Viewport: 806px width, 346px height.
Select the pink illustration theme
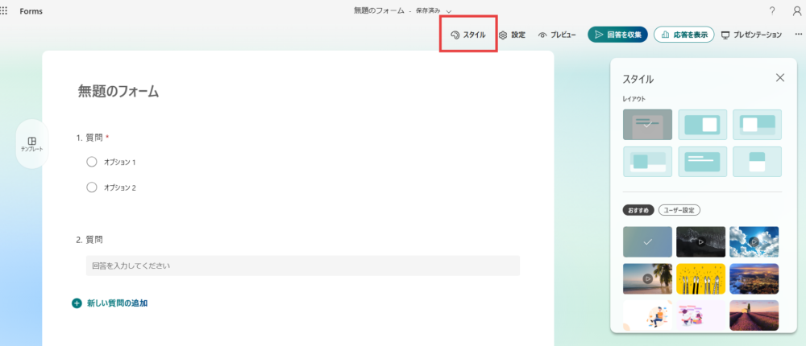[x=700, y=315]
